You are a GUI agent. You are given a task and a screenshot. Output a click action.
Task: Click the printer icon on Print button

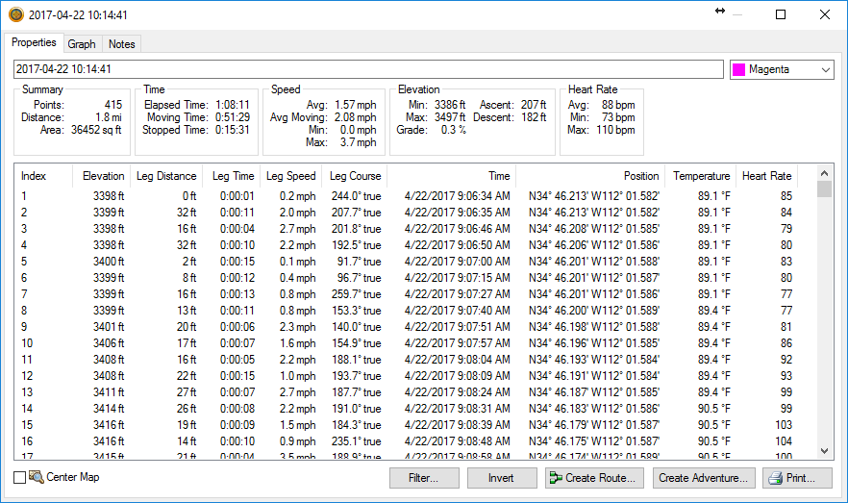pyautogui.click(x=776, y=478)
